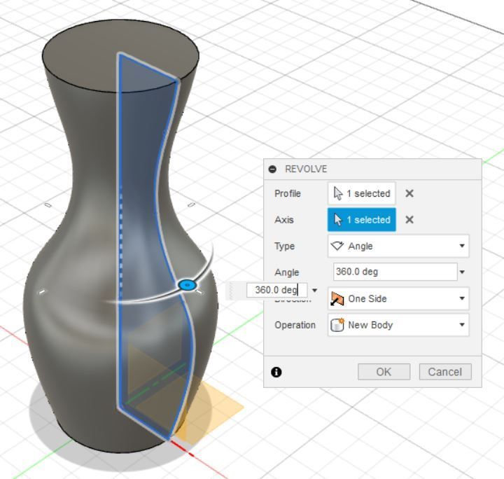Image resolution: width=504 pixels, height=479 pixels.
Task: Click the blue angle manipulator handle on vase
Action: point(187,285)
